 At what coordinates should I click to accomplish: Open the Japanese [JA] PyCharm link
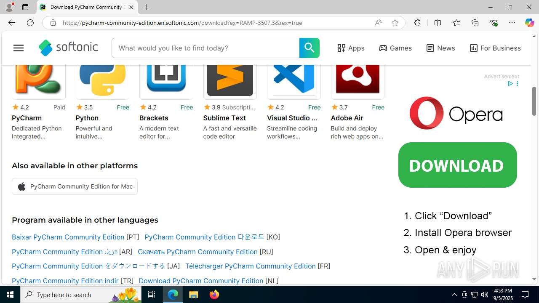click(88, 266)
